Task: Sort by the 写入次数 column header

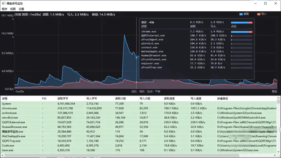Action: click(x=150, y=99)
